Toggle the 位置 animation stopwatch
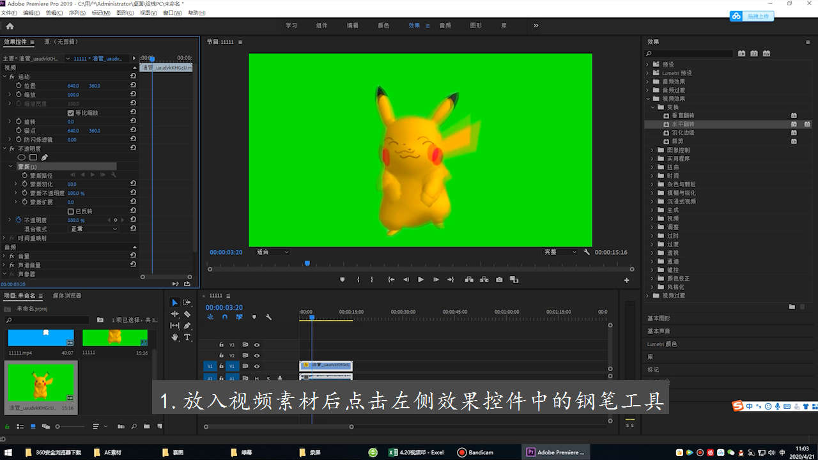Image resolution: width=818 pixels, height=460 pixels. [19, 86]
